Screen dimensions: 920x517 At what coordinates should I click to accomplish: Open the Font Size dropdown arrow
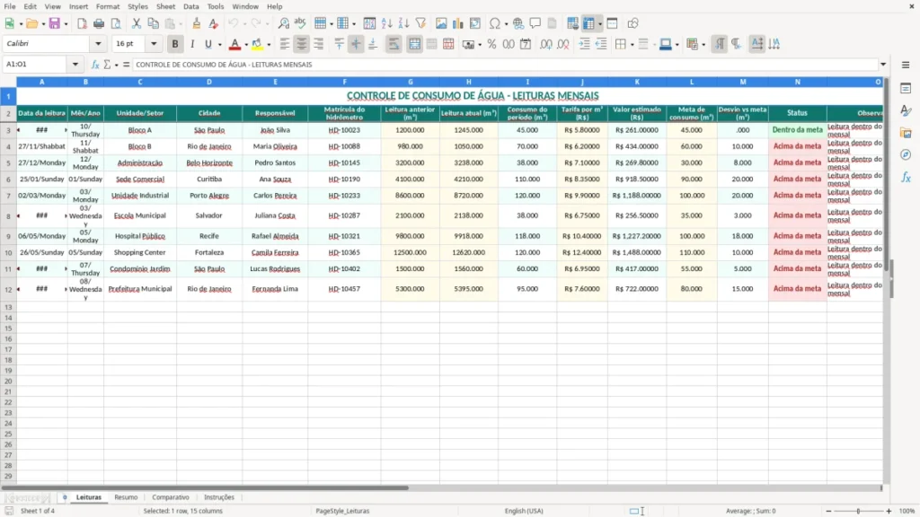coord(154,43)
